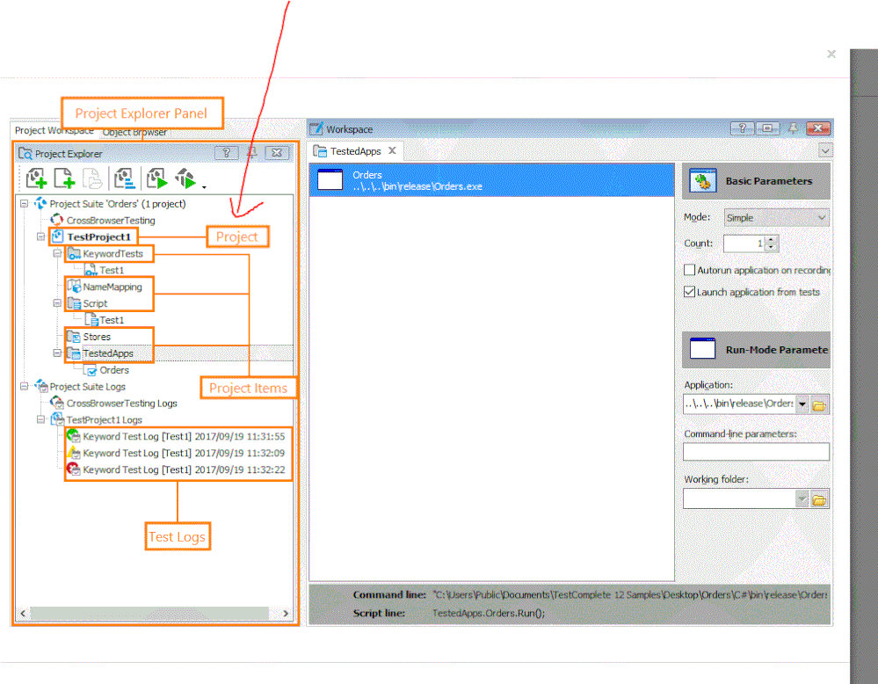Open the Mode dropdown showing Simple
This screenshot has width=878, height=684.
776,217
